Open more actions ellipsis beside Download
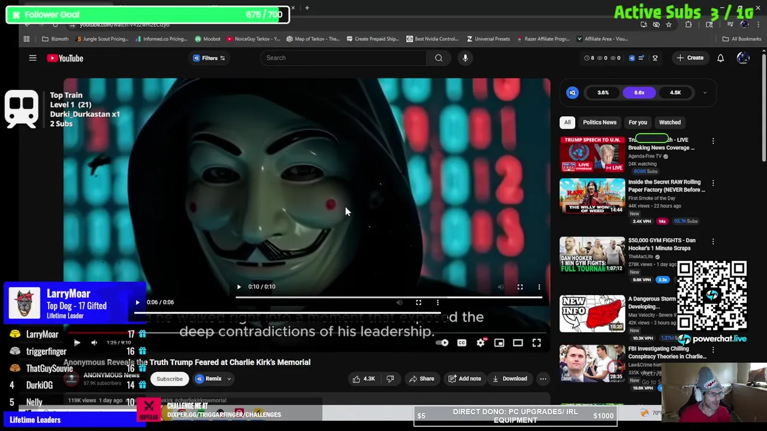767x431 pixels. 543,379
